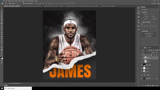This screenshot has height=90, width=160.
Task: Enable Show Transform Controls checkbox
Action: tap(23, 3)
